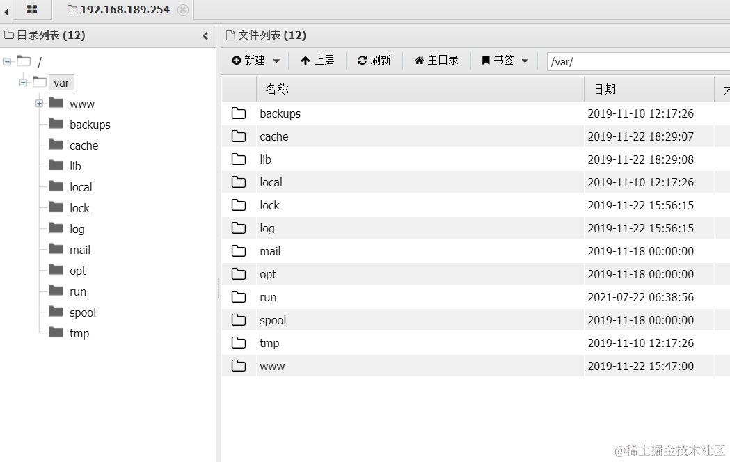Click date 2019-11-22 18:29:07

[x=641, y=136]
